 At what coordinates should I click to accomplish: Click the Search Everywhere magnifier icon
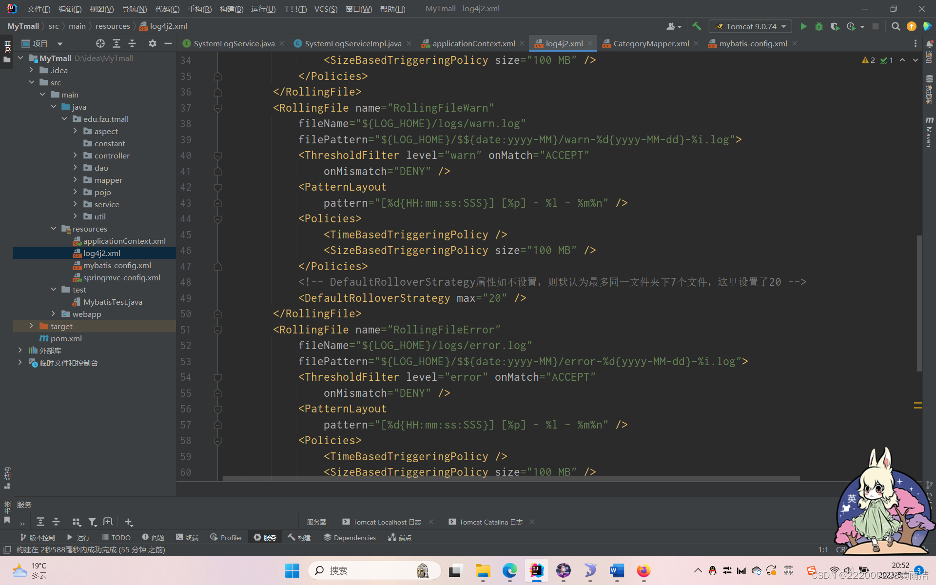coord(896,26)
